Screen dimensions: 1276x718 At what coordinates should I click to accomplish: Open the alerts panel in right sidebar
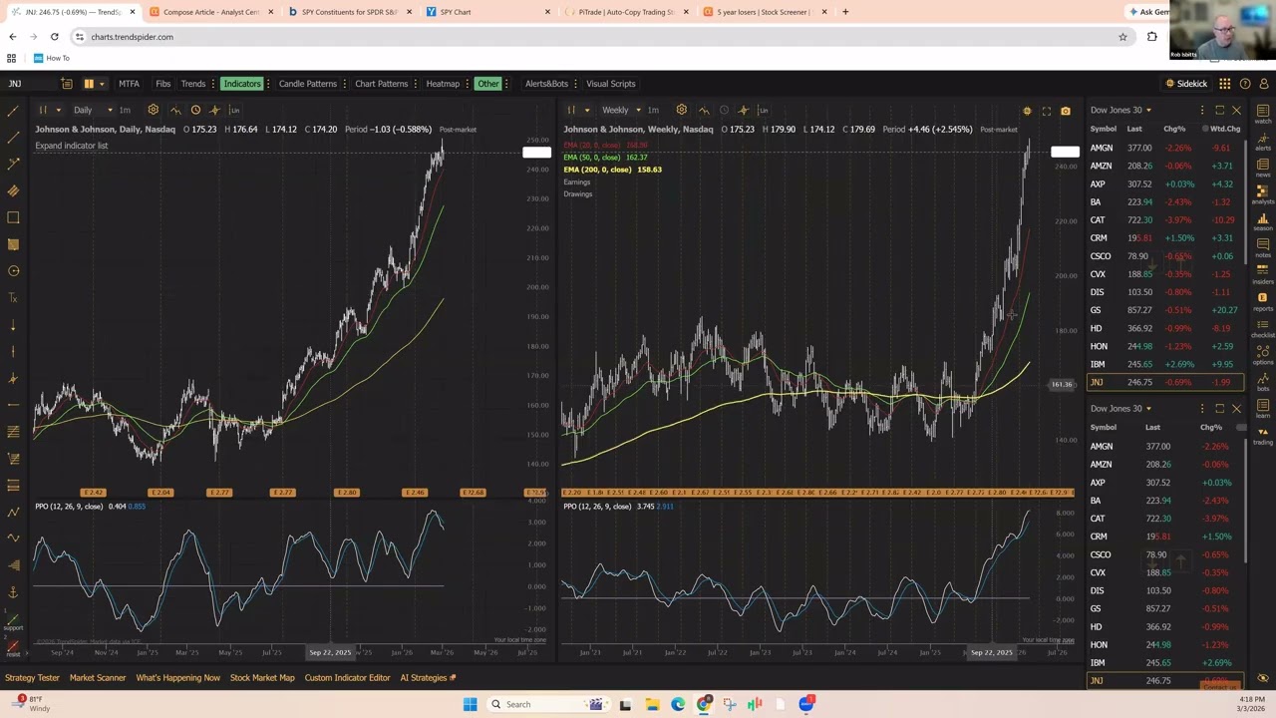[x=1262, y=141]
